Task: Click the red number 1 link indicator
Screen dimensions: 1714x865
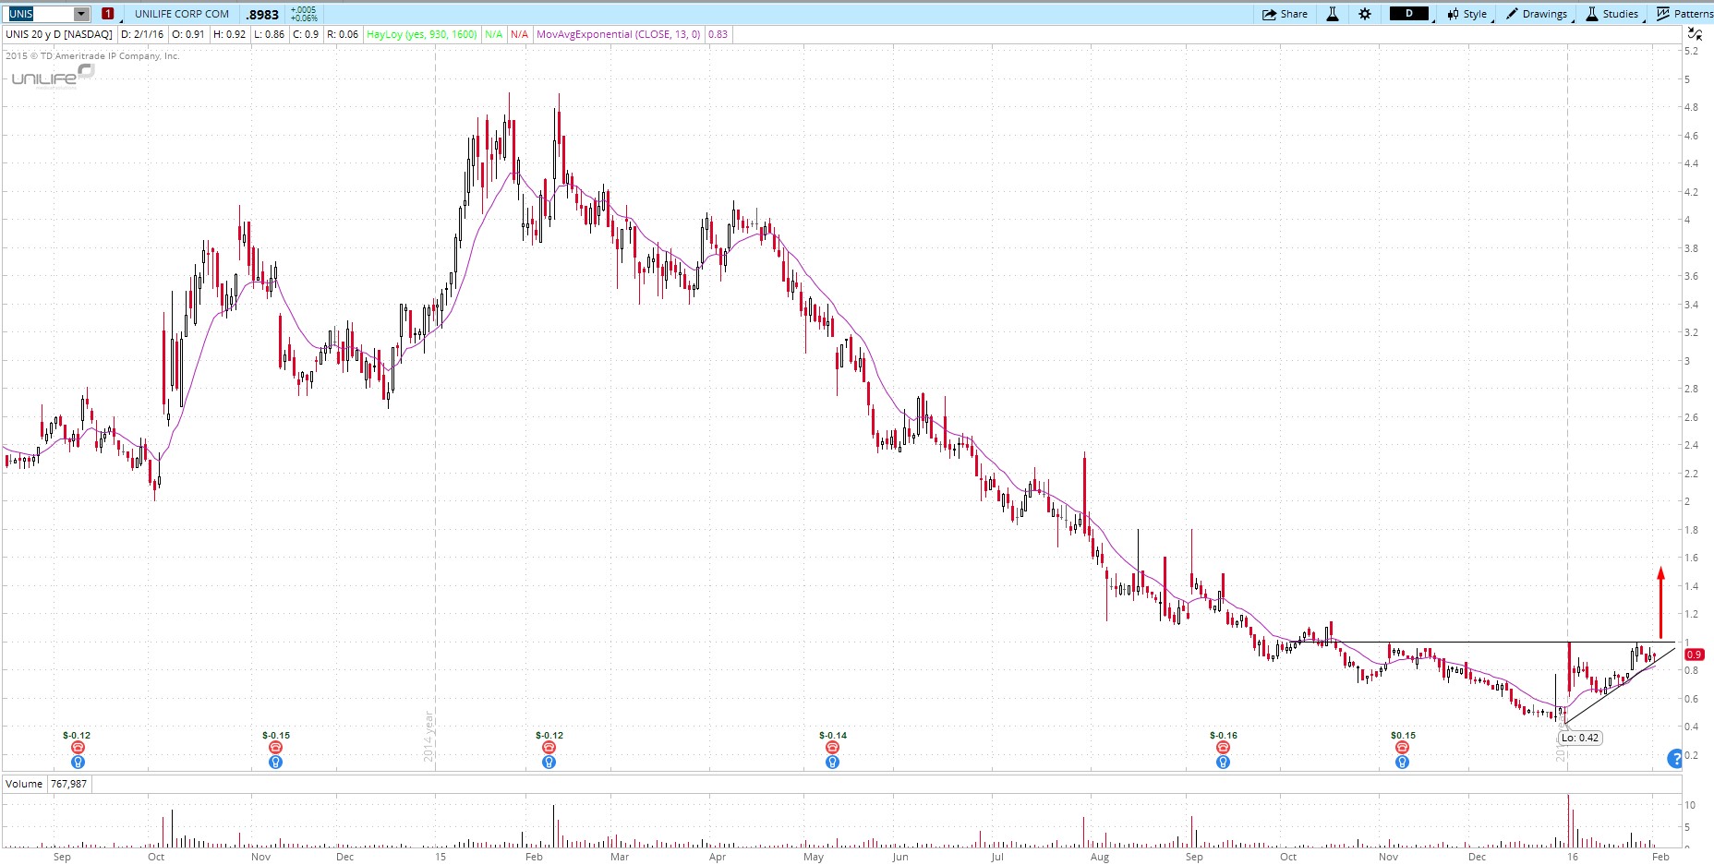Action: pyautogui.click(x=108, y=14)
